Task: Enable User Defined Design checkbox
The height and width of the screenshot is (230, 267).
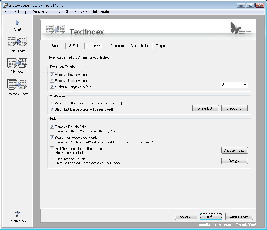Action: point(52,159)
